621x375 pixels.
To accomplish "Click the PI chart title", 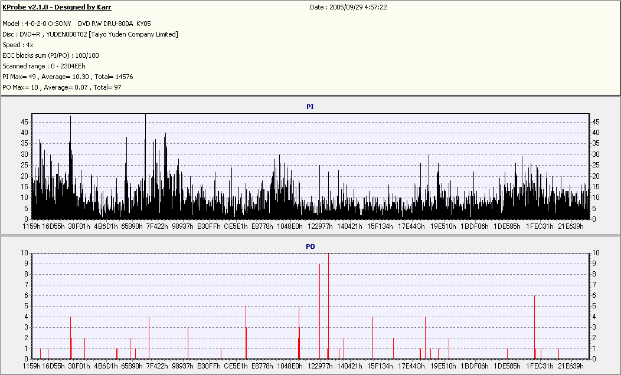I will point(310,107).
